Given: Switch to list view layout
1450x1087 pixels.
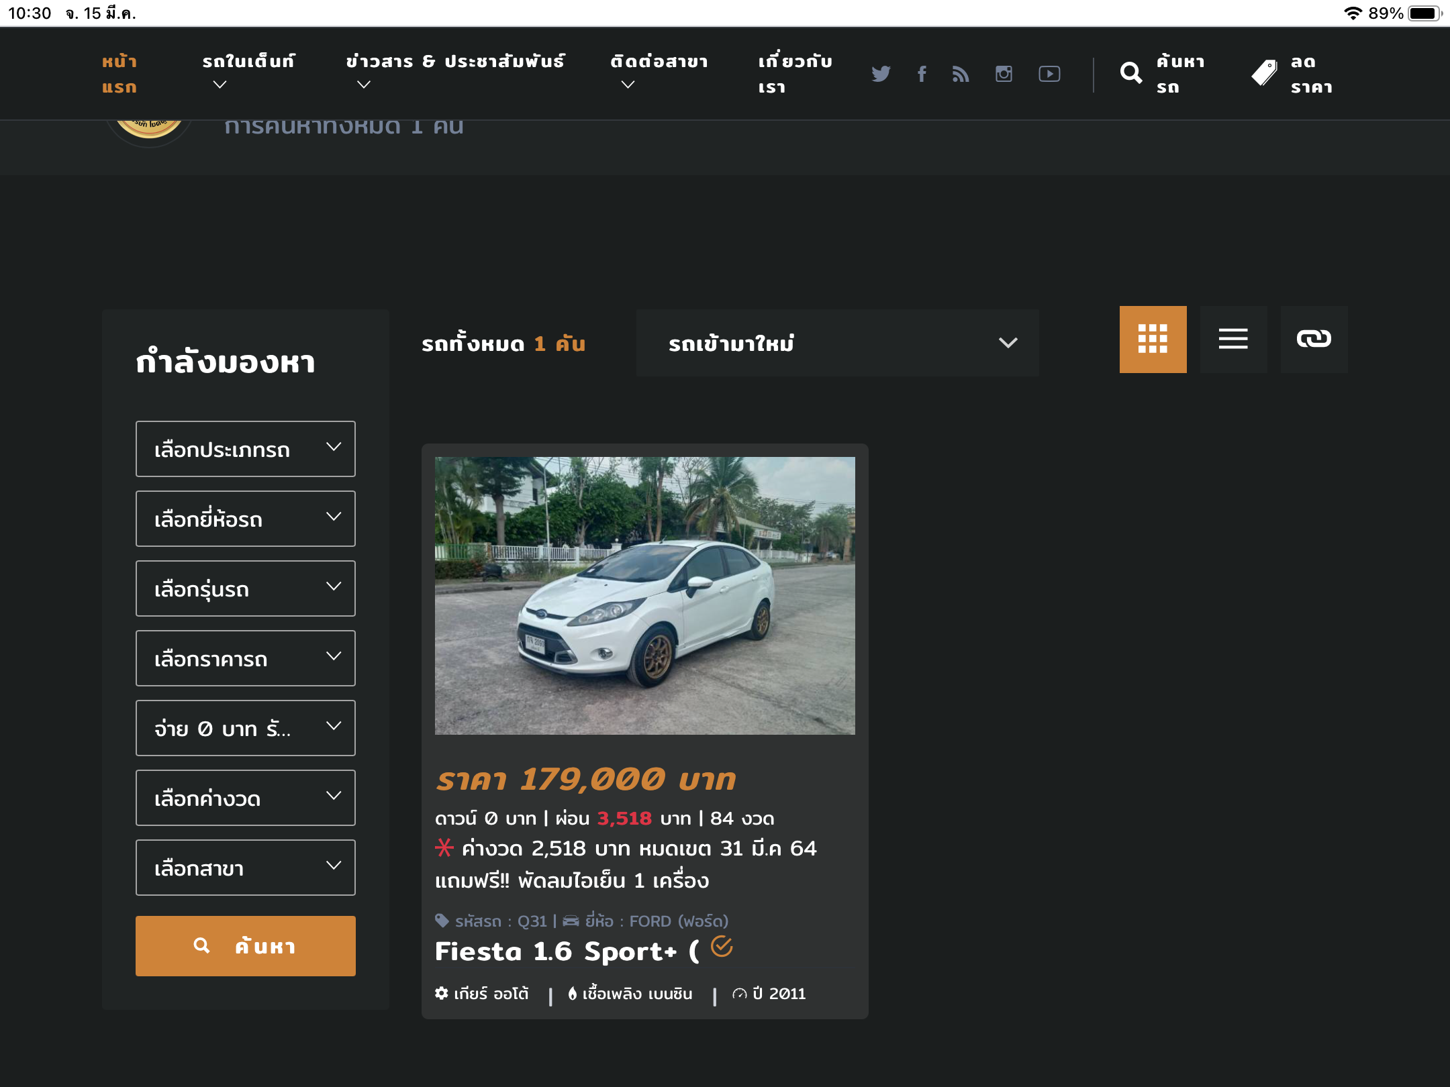Looking at the screenshot, I should point(1233,340).
